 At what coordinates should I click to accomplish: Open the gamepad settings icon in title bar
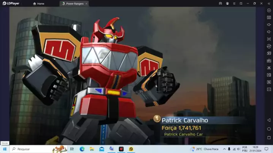click(x=221, y=3)
